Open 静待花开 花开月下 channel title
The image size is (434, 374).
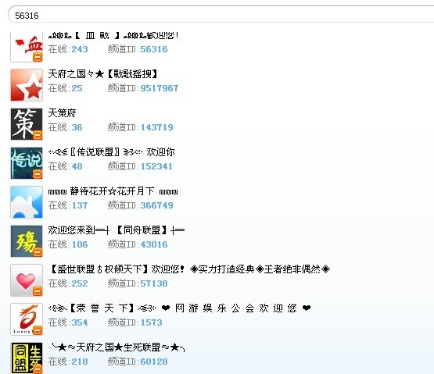[x=113, y=191]
